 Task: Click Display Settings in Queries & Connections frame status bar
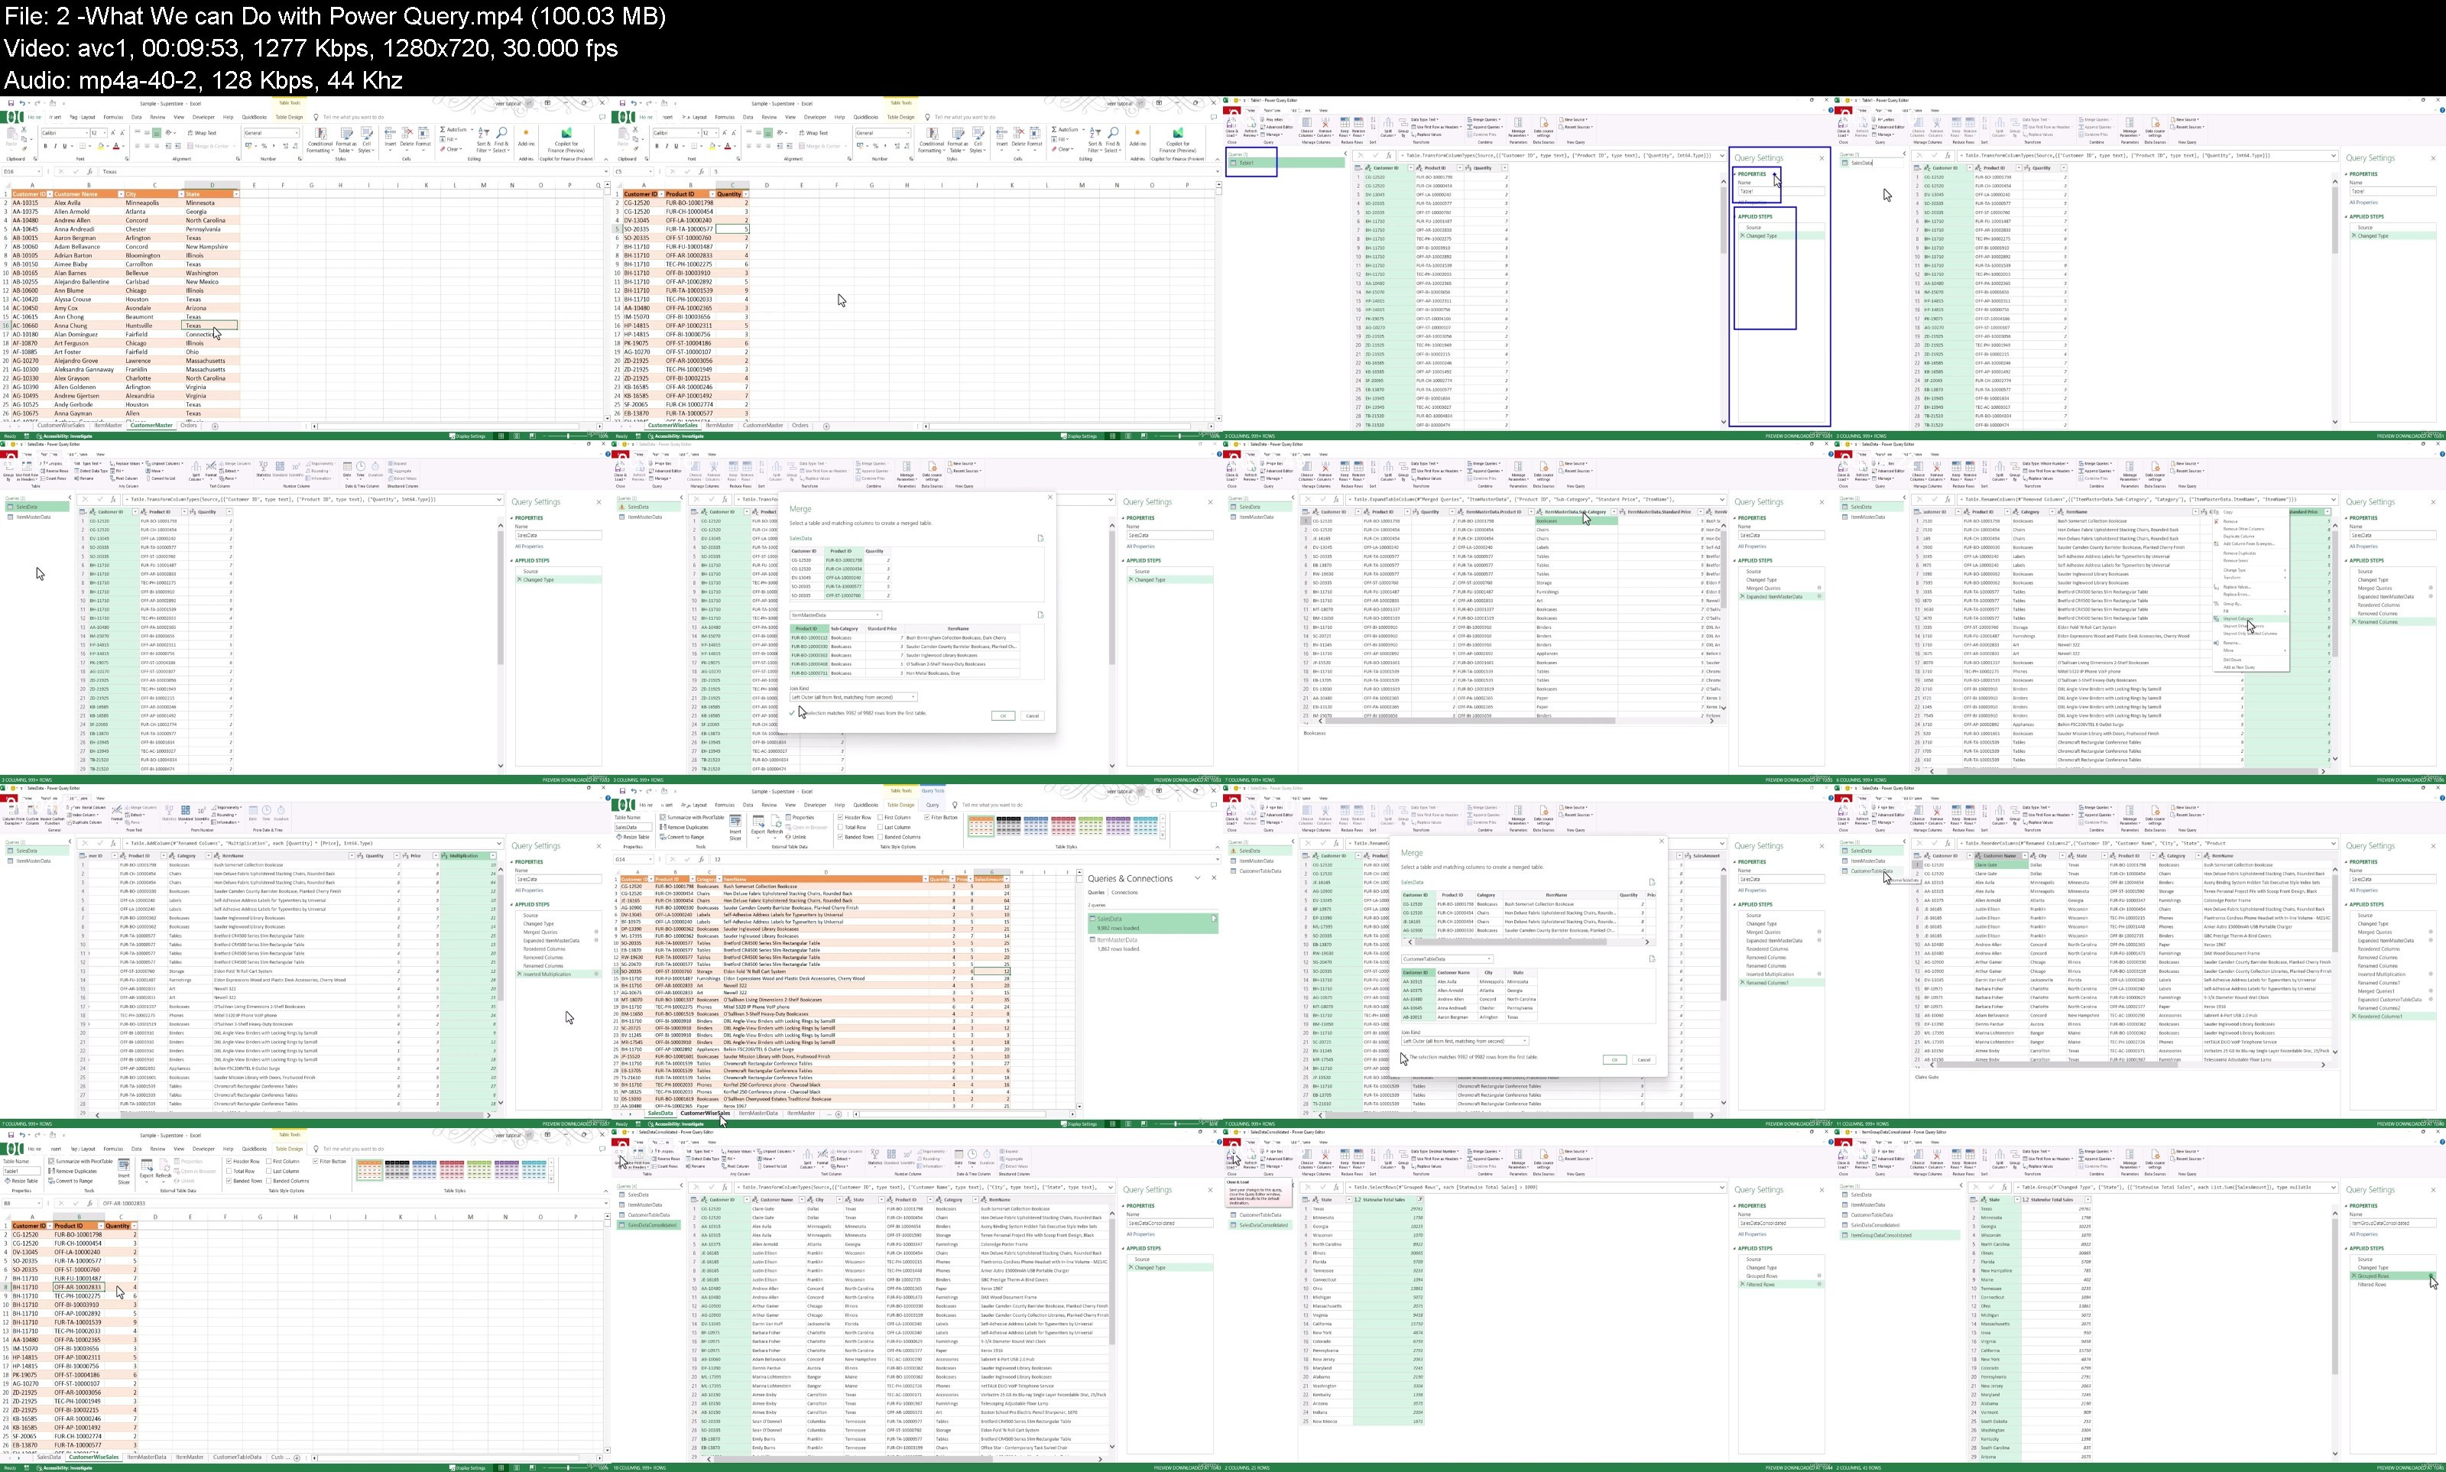(1079, 1123)
